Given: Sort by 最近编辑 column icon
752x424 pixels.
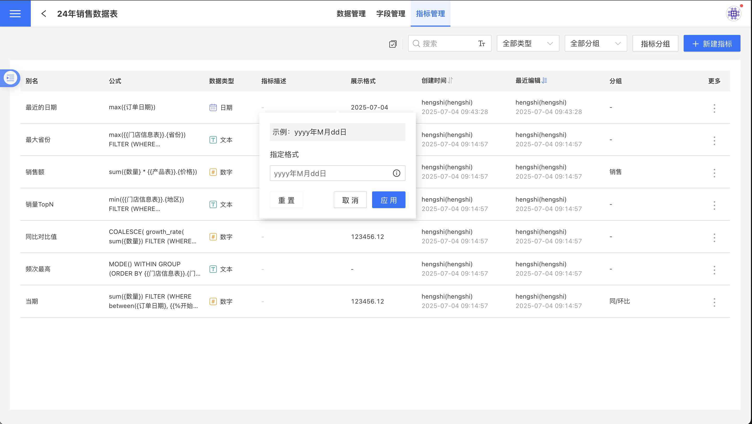Looking at the screenshot, I should (x=545, y=81).
